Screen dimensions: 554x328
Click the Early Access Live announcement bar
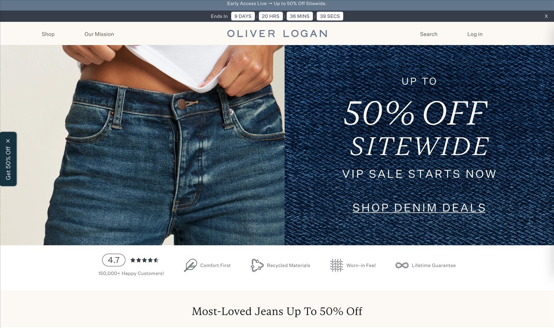(x=277, y=4)
